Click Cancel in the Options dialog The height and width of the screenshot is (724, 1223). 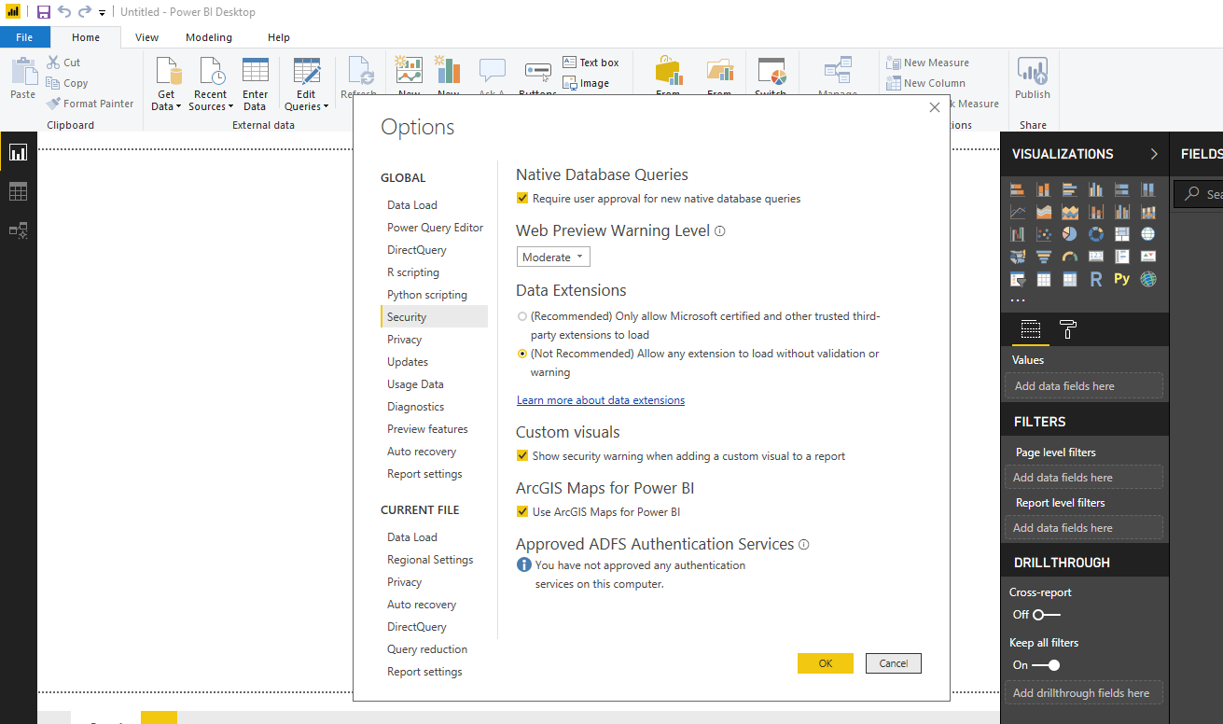pyautogui.click(x=894, y=663)
